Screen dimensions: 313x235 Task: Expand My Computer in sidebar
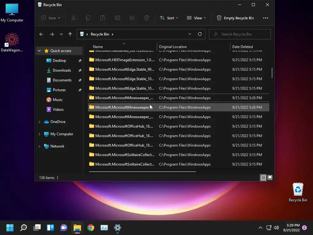[x=39, y=134]
